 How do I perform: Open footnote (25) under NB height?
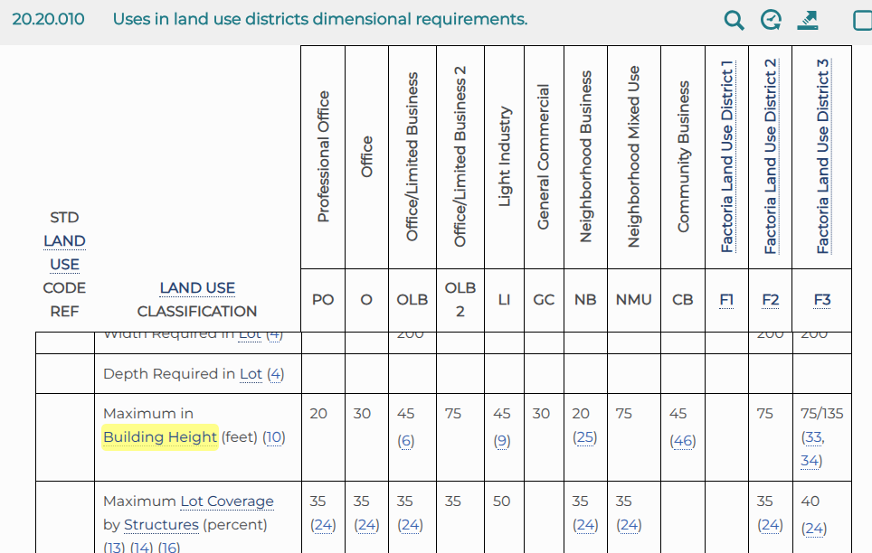[x=584, y=437]
